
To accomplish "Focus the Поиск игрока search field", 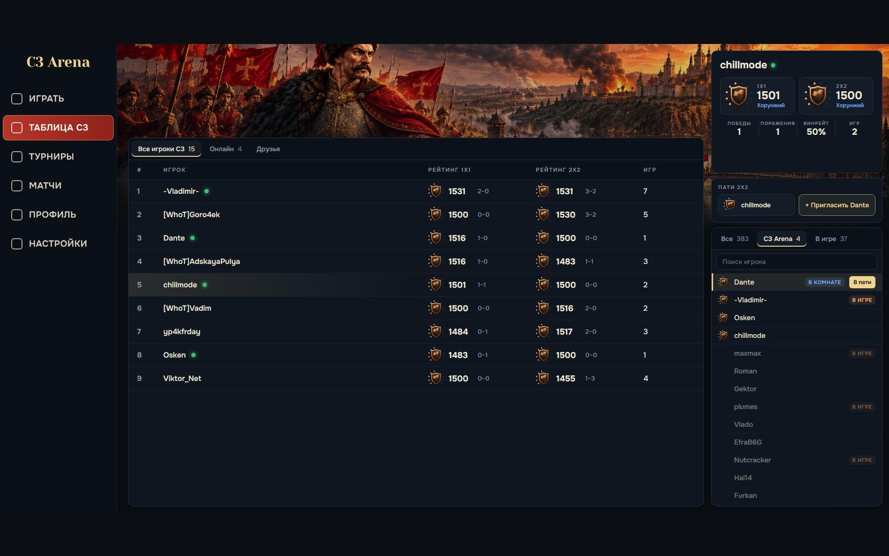I will tap(796, 262).
